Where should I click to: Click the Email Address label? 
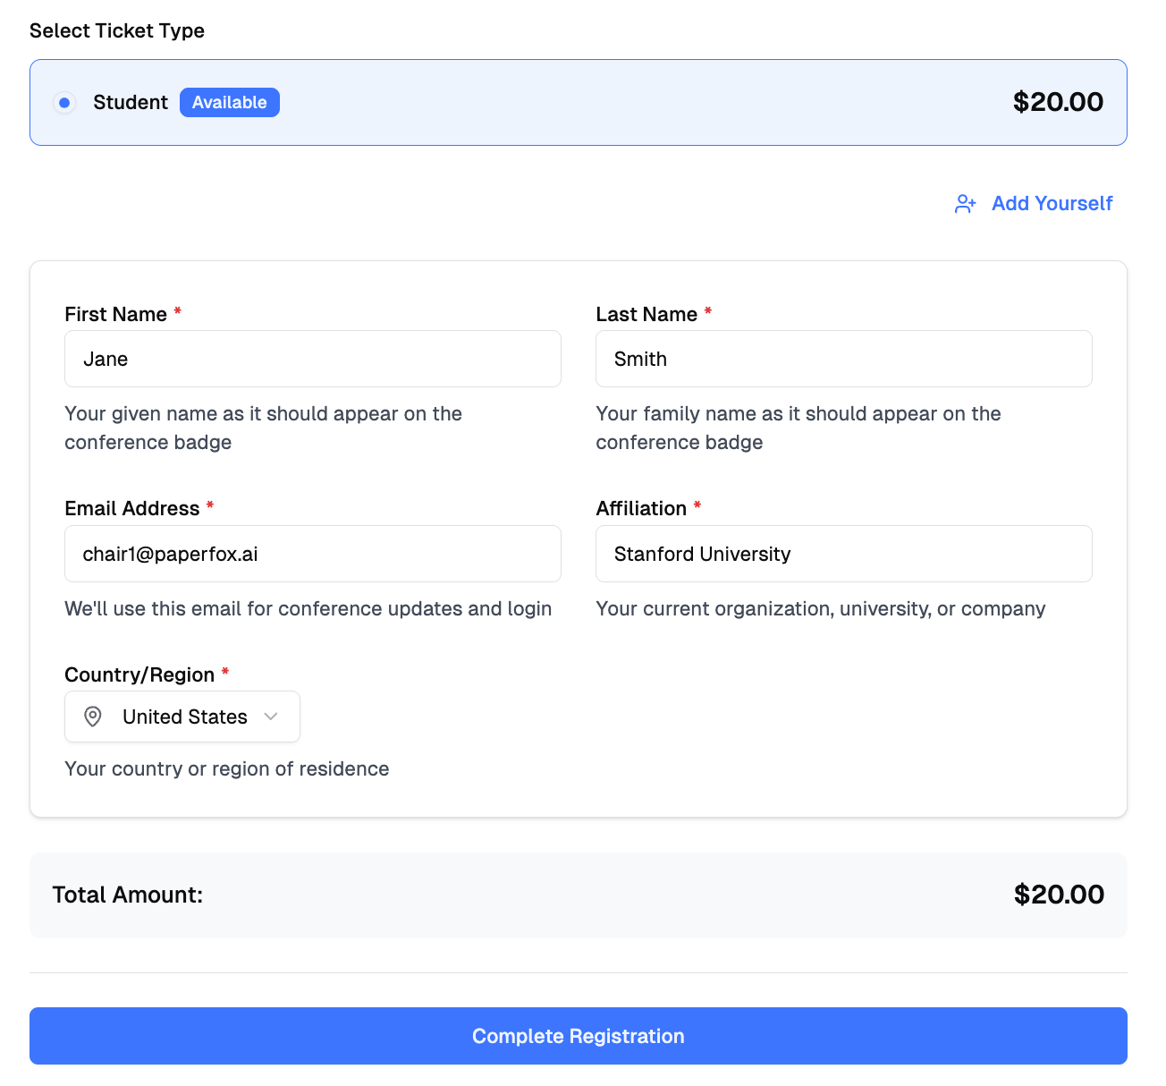131,508
